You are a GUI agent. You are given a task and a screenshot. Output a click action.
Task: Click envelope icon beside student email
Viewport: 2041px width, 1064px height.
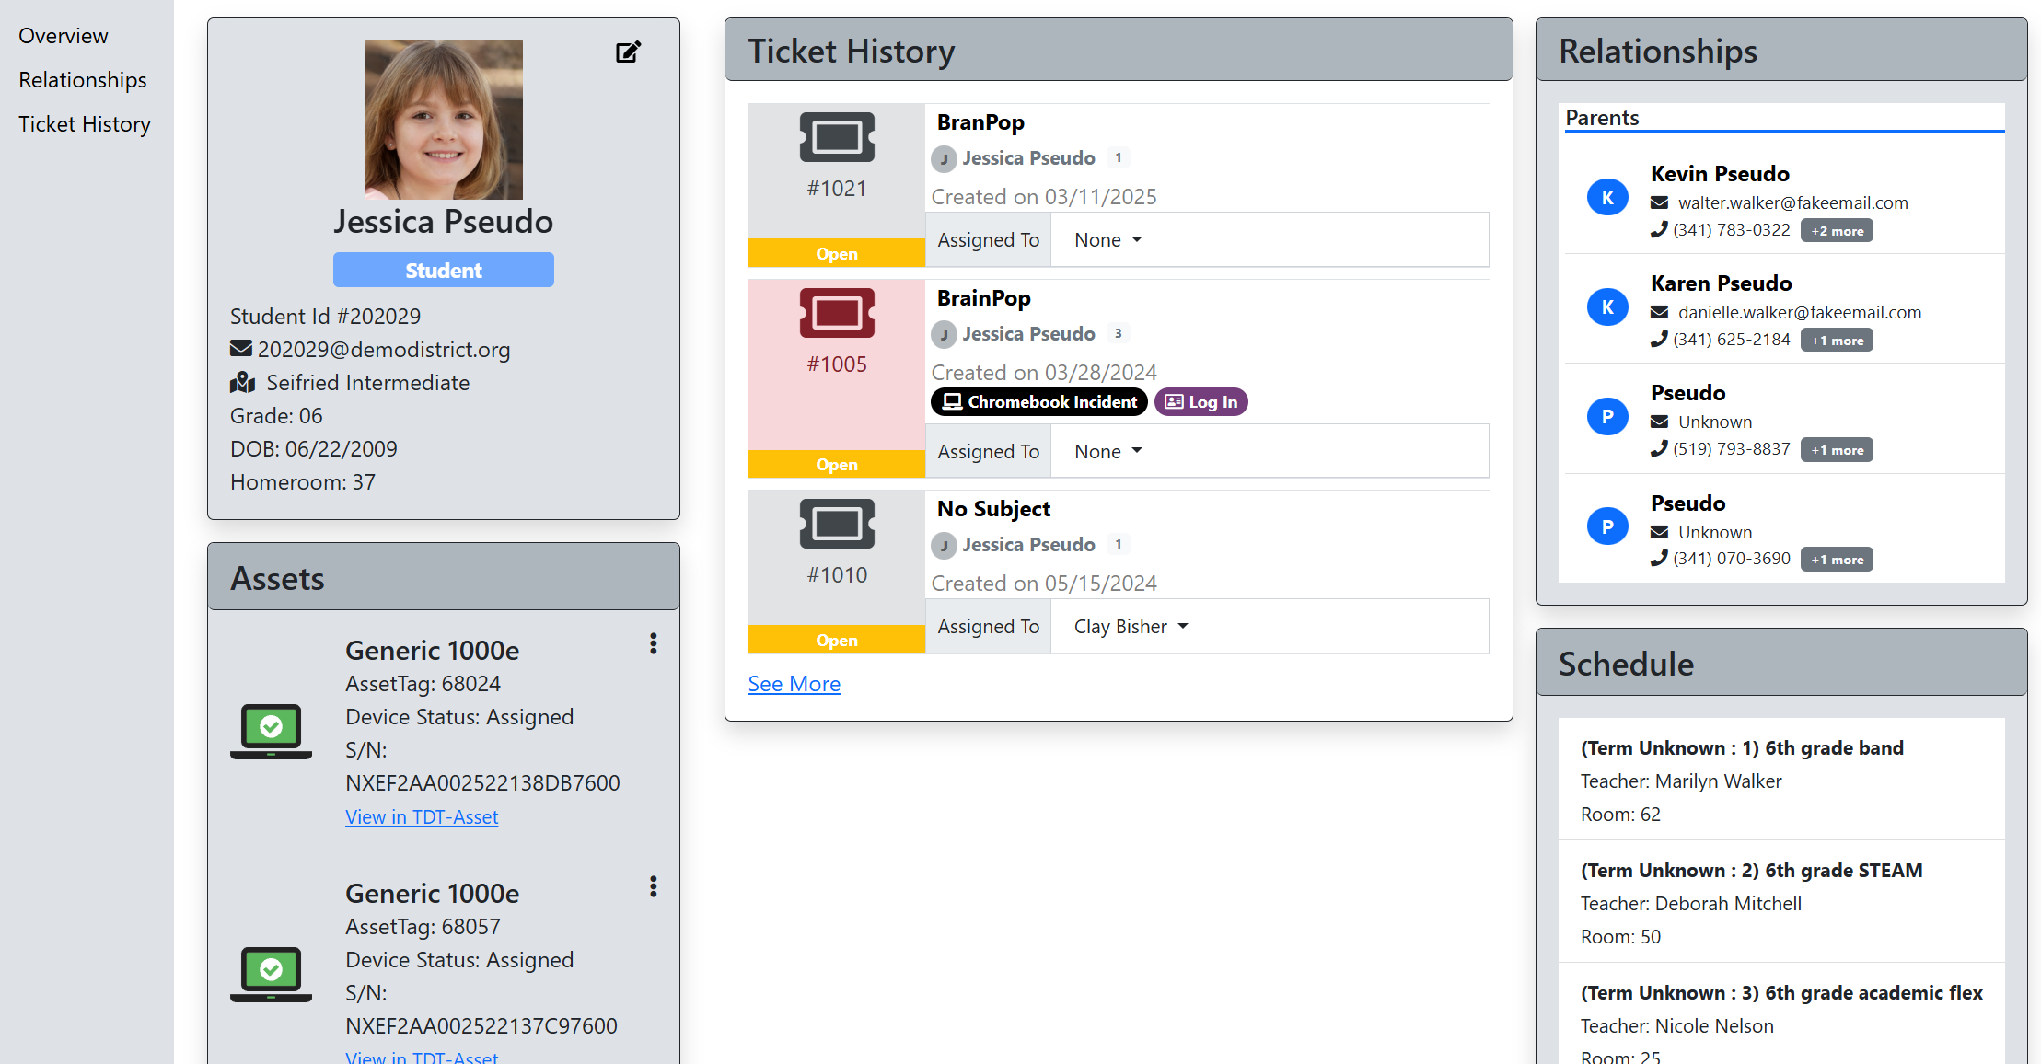[241, 349]
